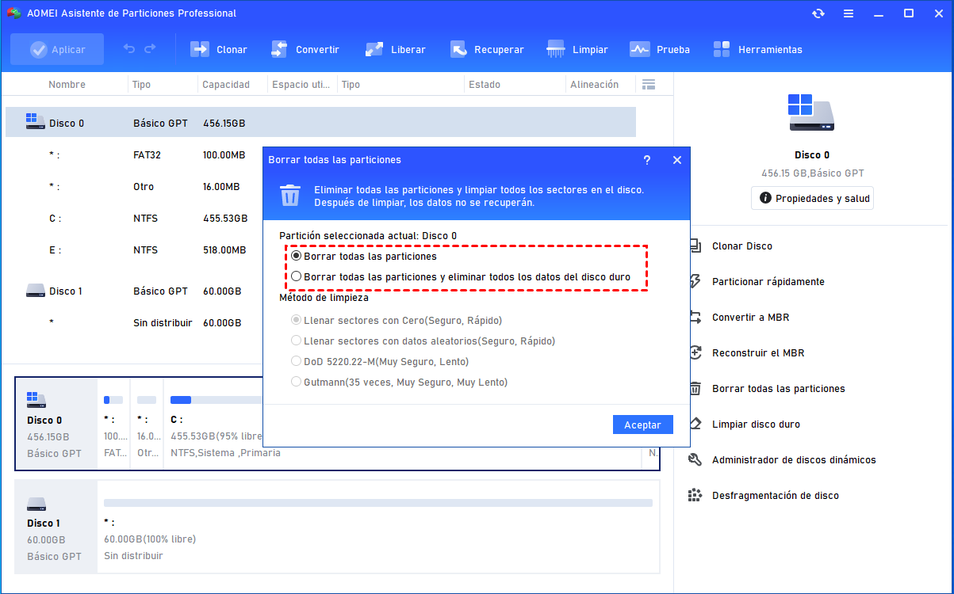Select the DoD 5220.22-M cleaning method
954x594 pixels.
(297, 360)
